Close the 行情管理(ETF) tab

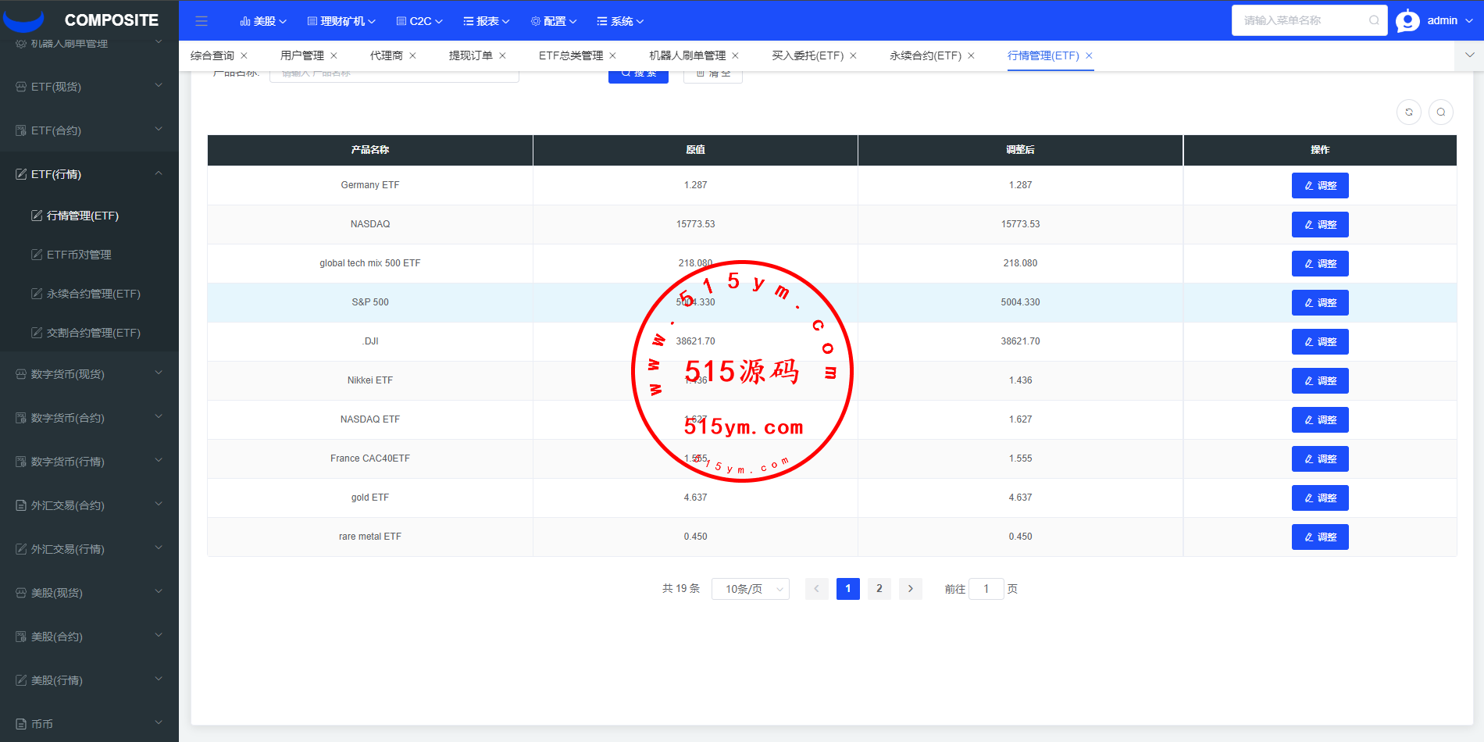[x=1089, y=55]
